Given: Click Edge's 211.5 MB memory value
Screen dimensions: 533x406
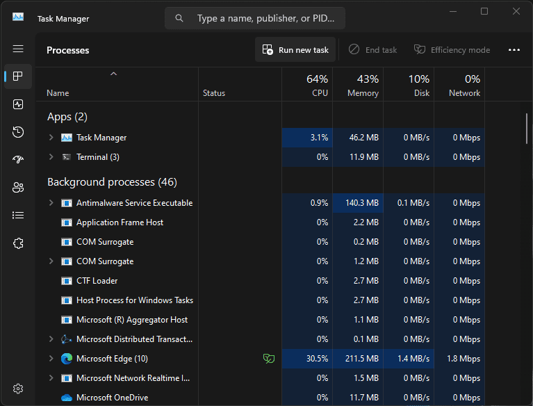Looking at the screenshot, I should 361,359.
